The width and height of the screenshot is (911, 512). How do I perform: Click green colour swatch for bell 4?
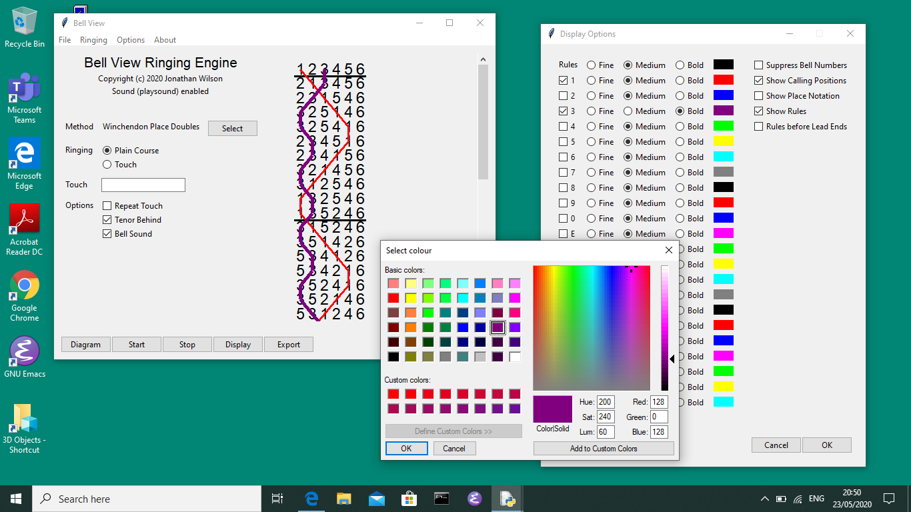pyautogui.click(x=724, y=127)
